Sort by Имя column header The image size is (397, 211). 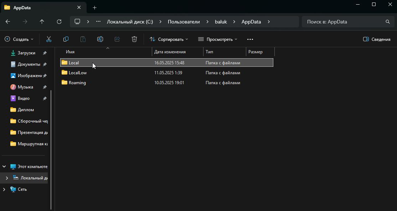(x=70, y=52)
